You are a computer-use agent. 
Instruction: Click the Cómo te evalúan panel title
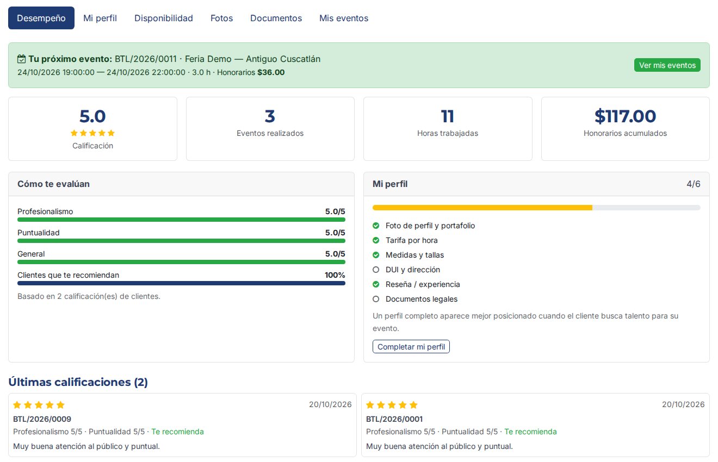pos(53,184)
